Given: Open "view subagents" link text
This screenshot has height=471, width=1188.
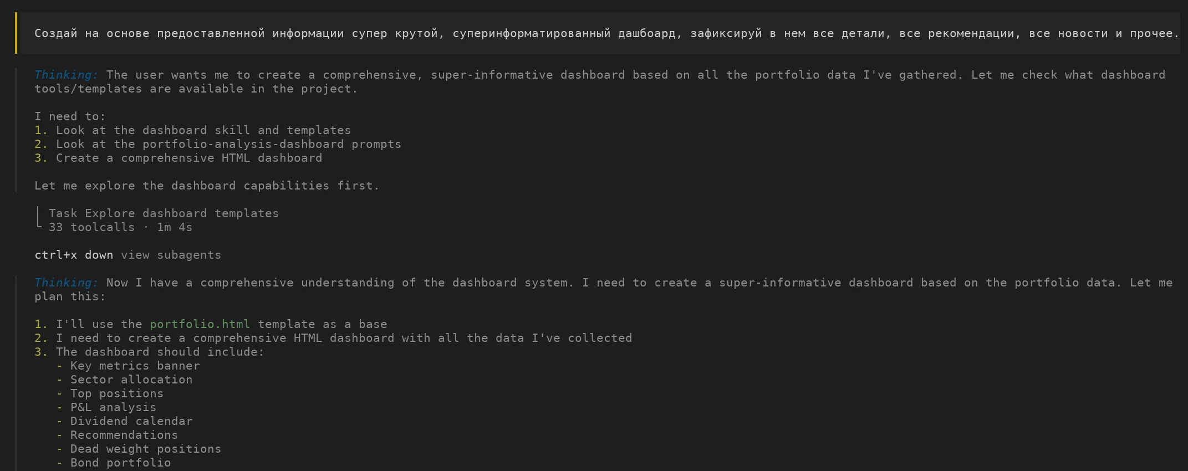Looking at the screenshot, I should [x=171, y=255].
